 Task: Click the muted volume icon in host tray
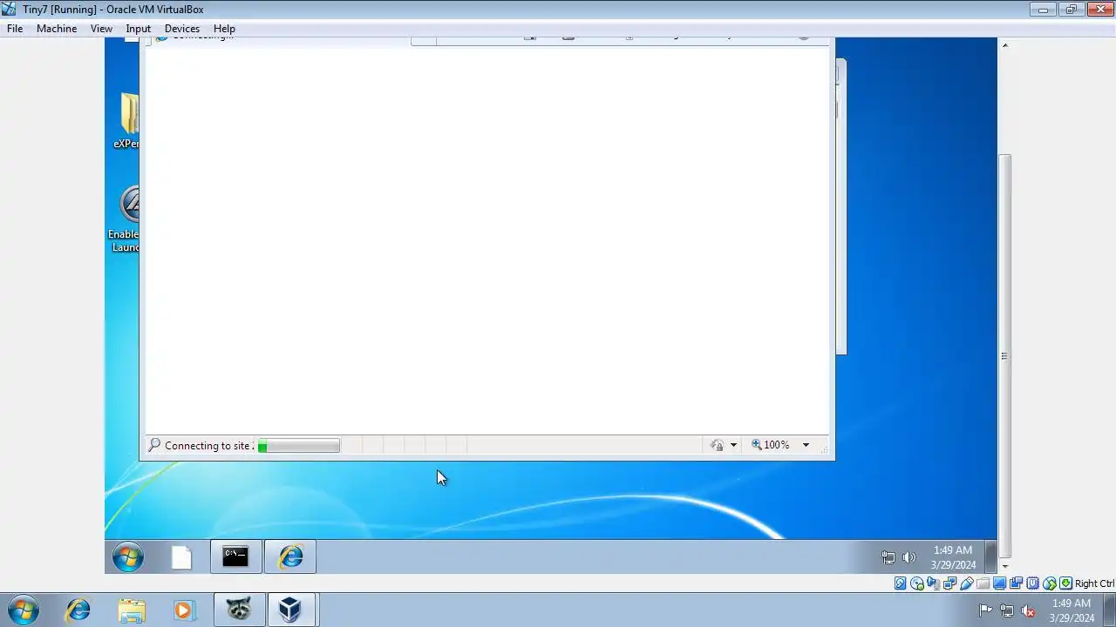1029,610
